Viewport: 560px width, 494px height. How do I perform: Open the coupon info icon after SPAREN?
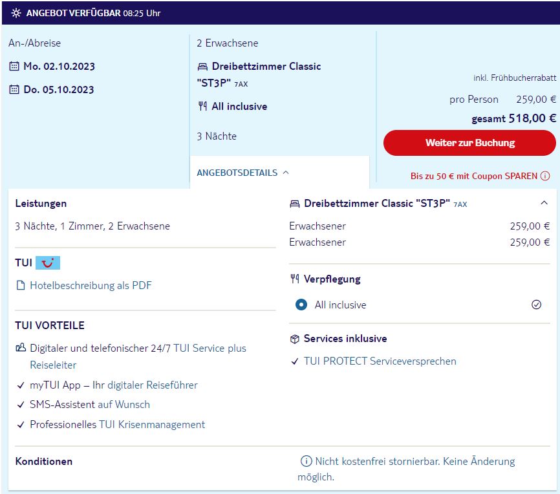[x=545, y=176]
